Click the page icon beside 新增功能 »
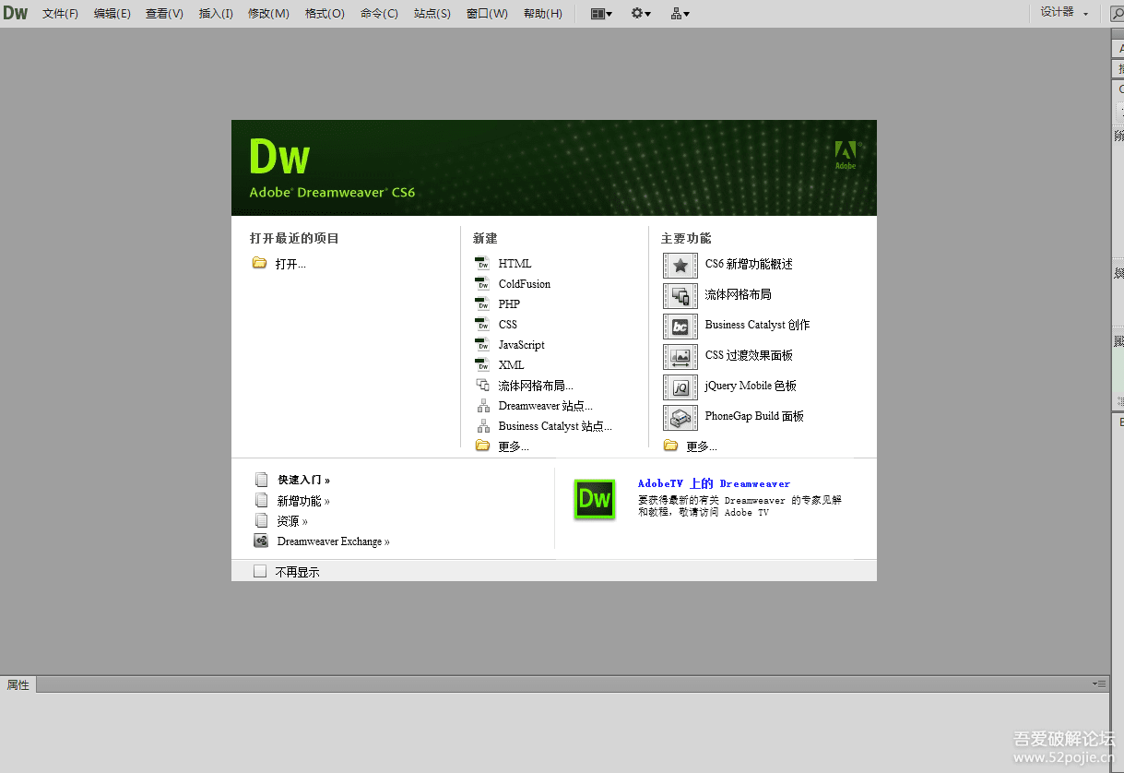 coord(262,500)
